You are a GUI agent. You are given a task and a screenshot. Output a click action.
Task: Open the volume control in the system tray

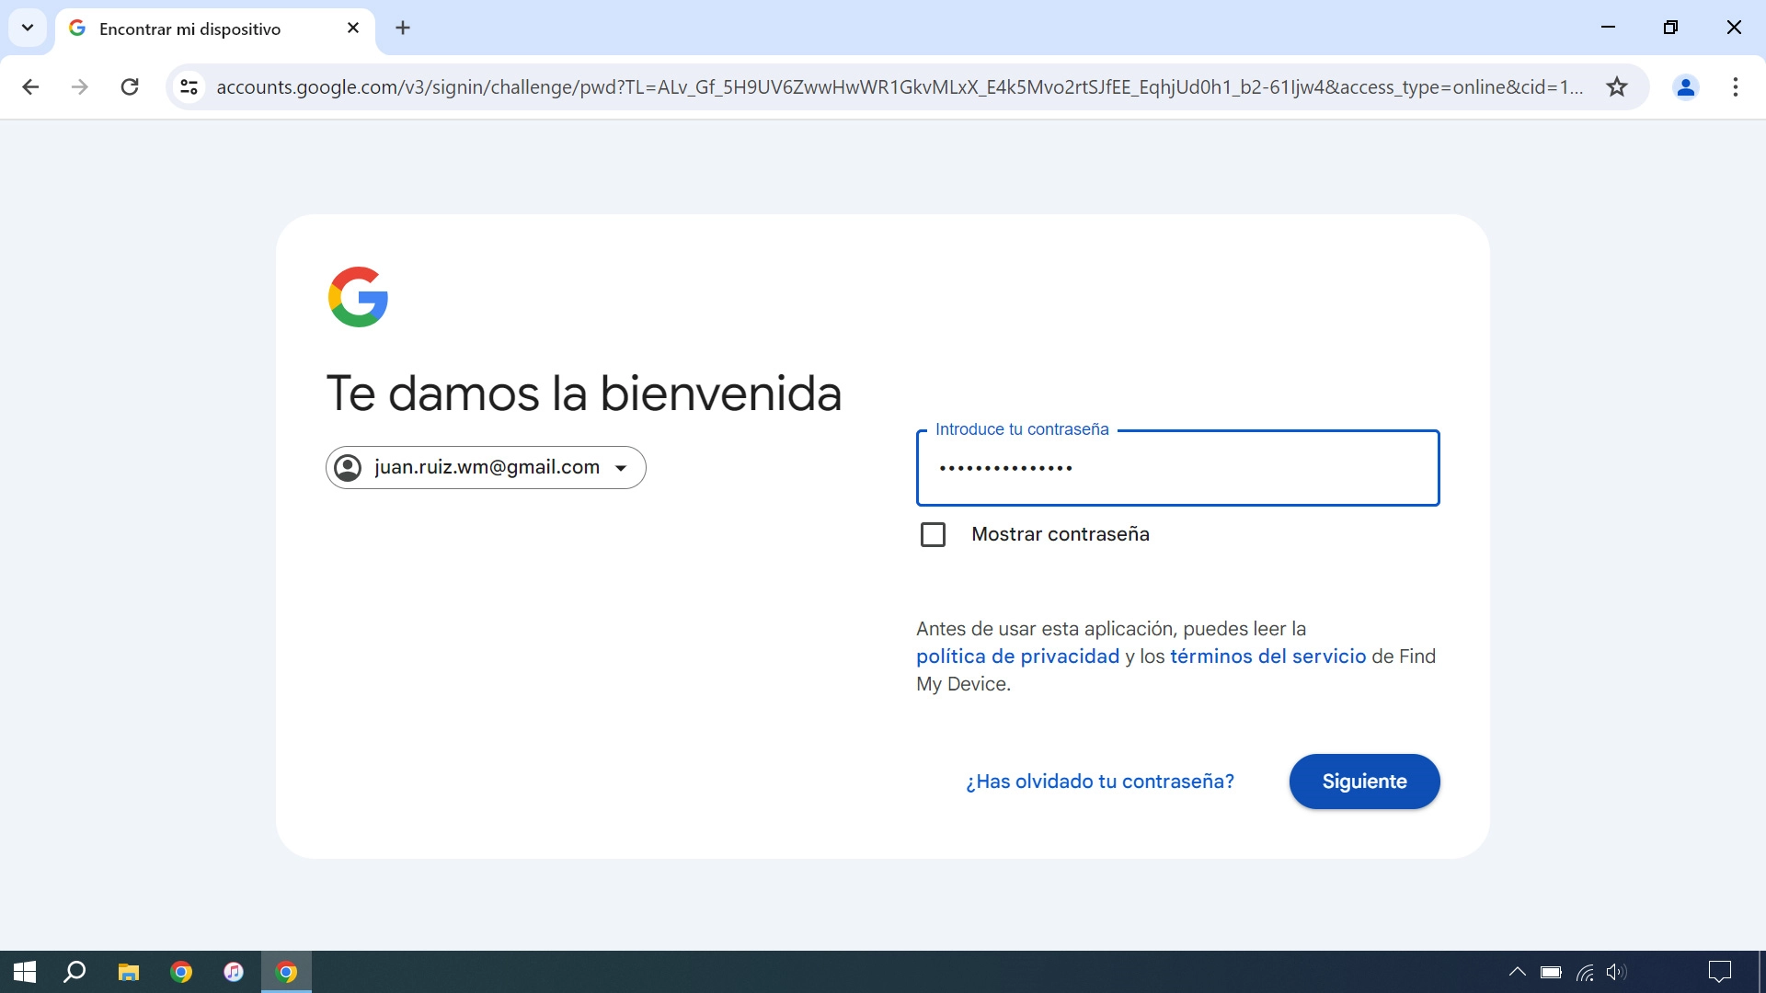(x=1616, y=972)
